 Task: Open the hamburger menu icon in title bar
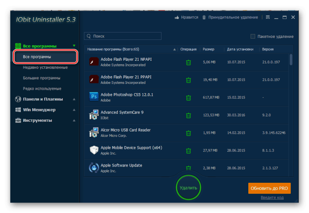[268, 17]
